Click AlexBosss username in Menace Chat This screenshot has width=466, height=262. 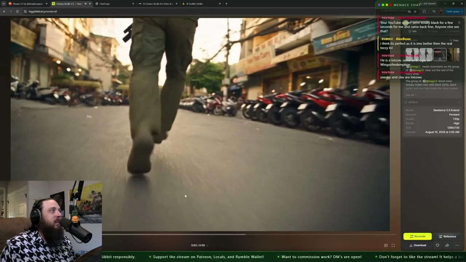coord(403,39)
